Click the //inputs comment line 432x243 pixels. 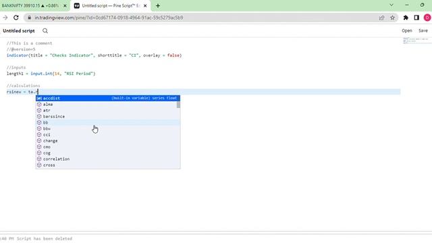click(16, 67)
